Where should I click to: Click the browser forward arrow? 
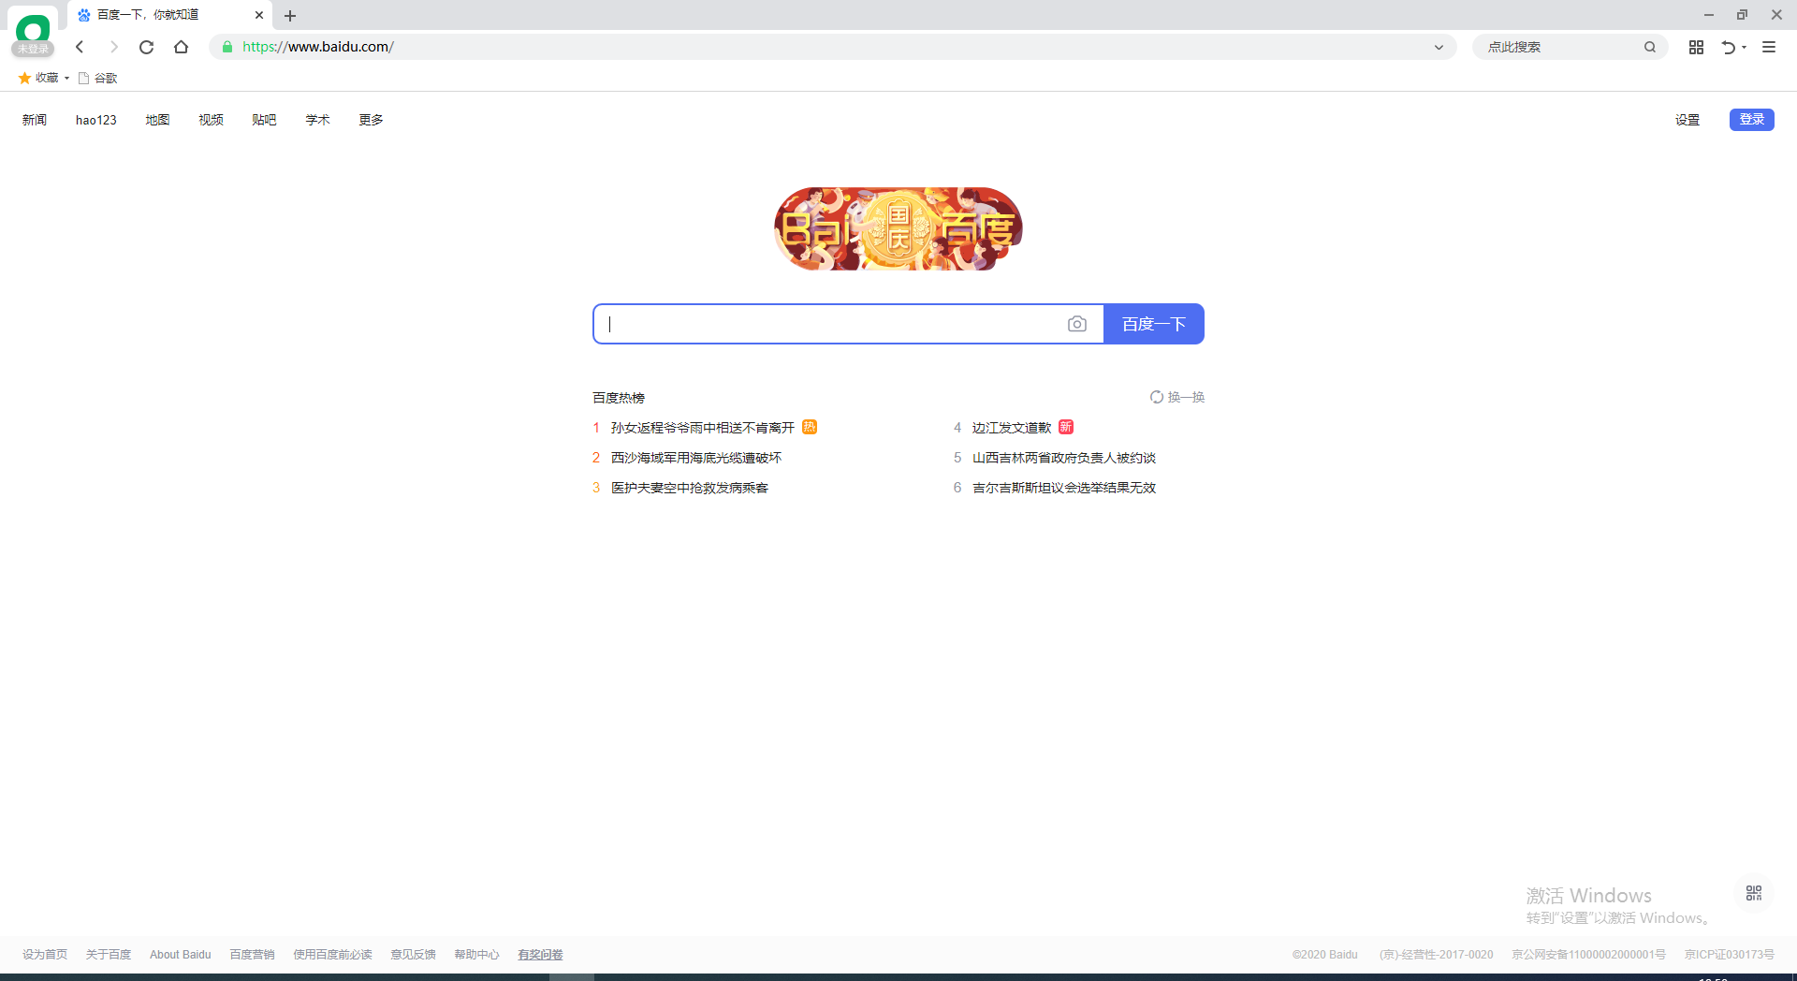click(x=113, y=47)
